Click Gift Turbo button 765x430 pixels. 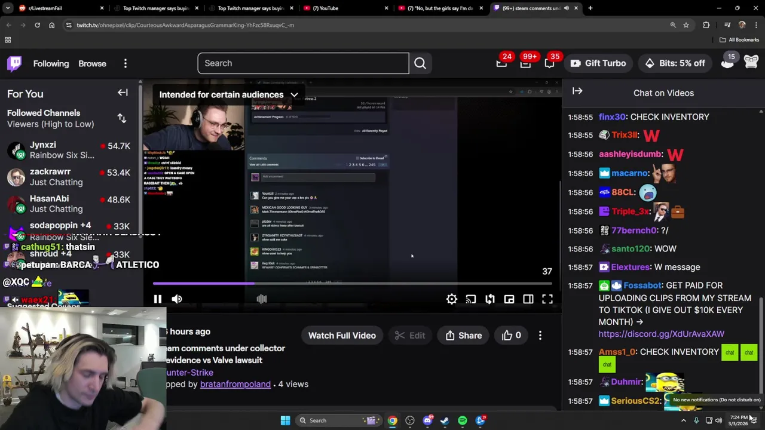(598, 63)
